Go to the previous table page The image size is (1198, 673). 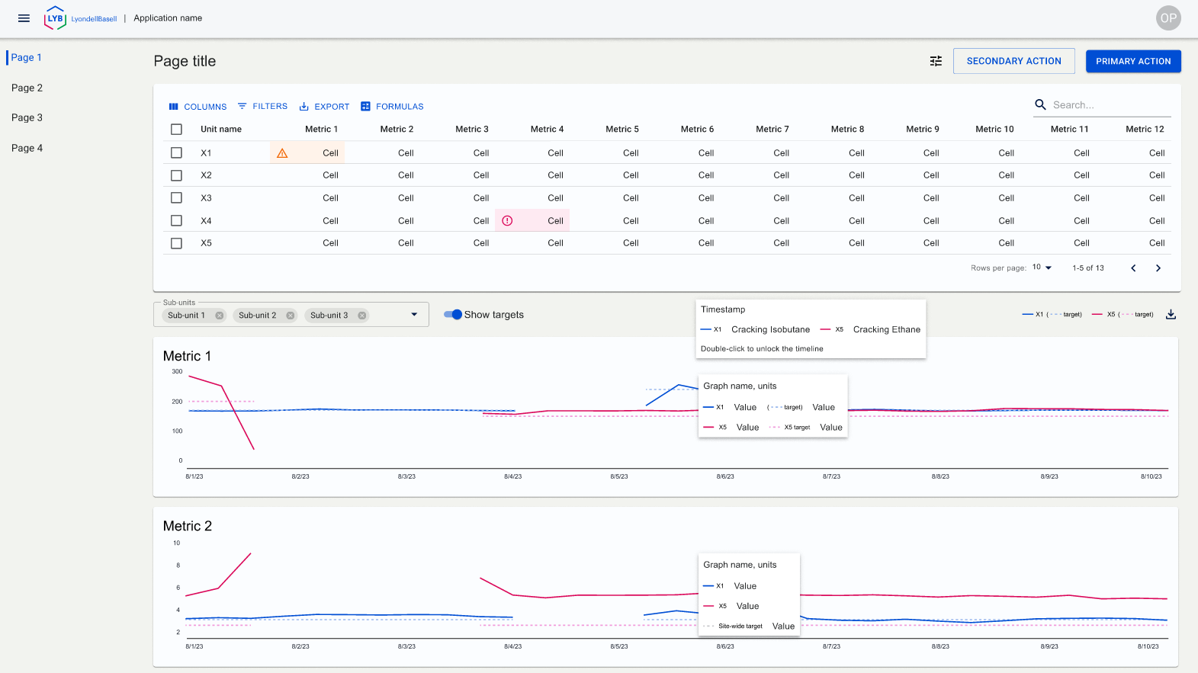(x=1133, y=268)
